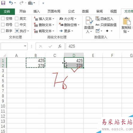Click the briefcase toolbar icon

pos(30,3)
